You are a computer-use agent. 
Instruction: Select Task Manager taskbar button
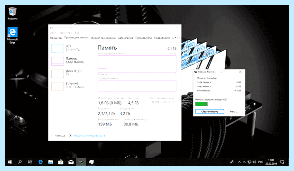tap(92, 162)
